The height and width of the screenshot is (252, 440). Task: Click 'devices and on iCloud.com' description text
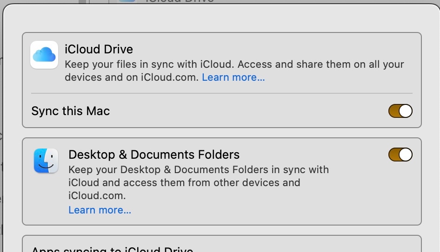(x=132, y=78)
